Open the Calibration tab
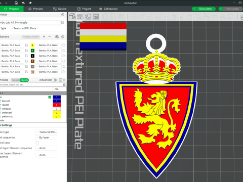The image size is (243, 182). [x=108, y=9]
